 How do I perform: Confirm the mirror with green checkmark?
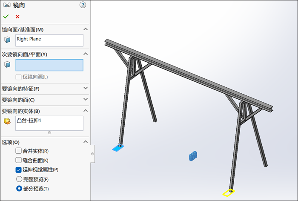6,17
